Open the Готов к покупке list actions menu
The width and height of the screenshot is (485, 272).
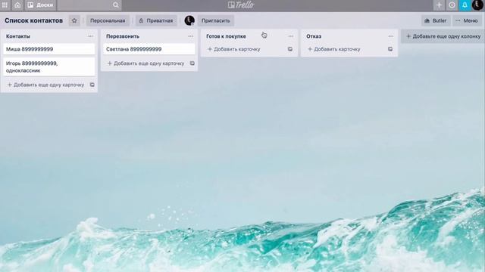291,36
